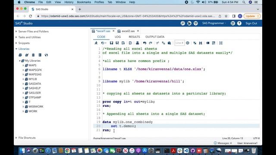Maximize the code editor view
Image resolution: width=276 pixels, height=155 pixels.
pos(221,43)
